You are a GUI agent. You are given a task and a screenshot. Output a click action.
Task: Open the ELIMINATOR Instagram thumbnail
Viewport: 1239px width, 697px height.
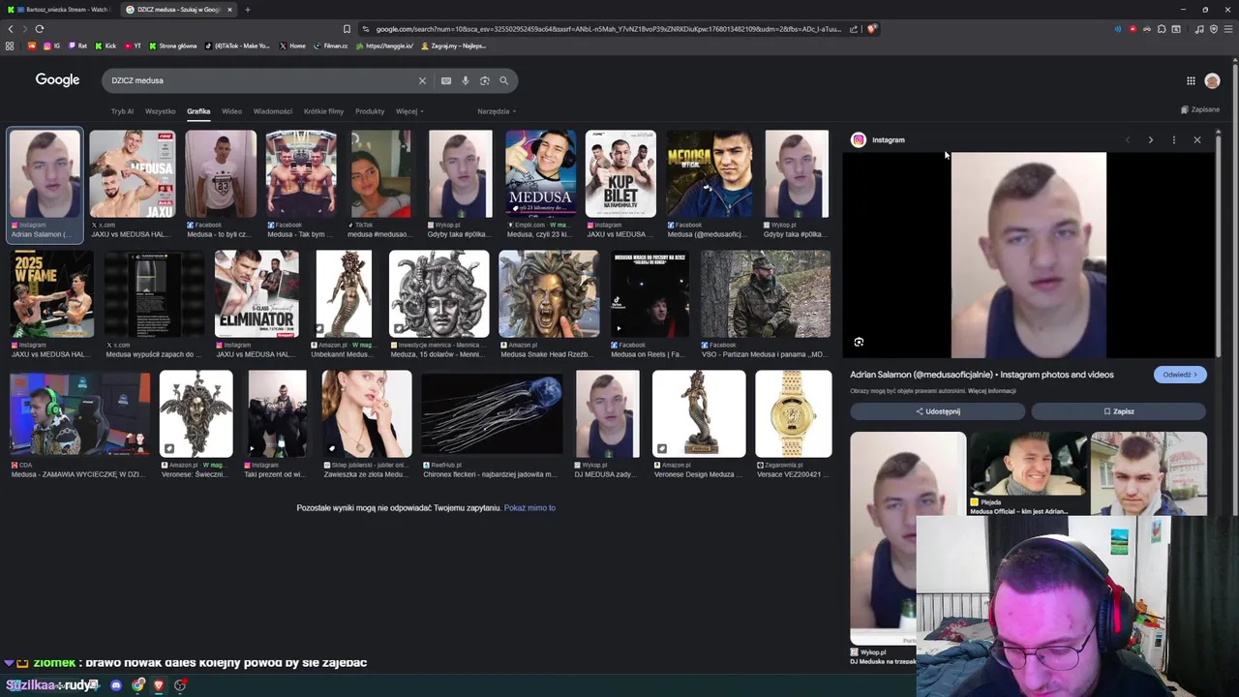tap(257, 293)
